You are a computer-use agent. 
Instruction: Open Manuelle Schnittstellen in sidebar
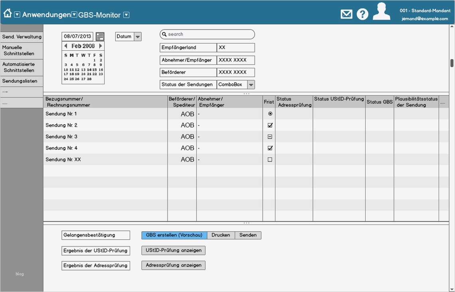[x=22, y=51]
